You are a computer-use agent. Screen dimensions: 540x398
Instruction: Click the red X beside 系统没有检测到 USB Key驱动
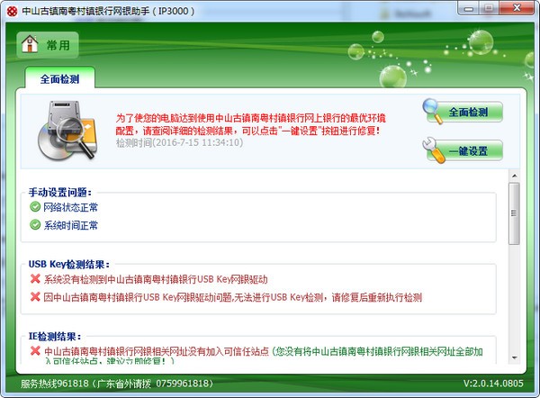[x=35, y=278]
